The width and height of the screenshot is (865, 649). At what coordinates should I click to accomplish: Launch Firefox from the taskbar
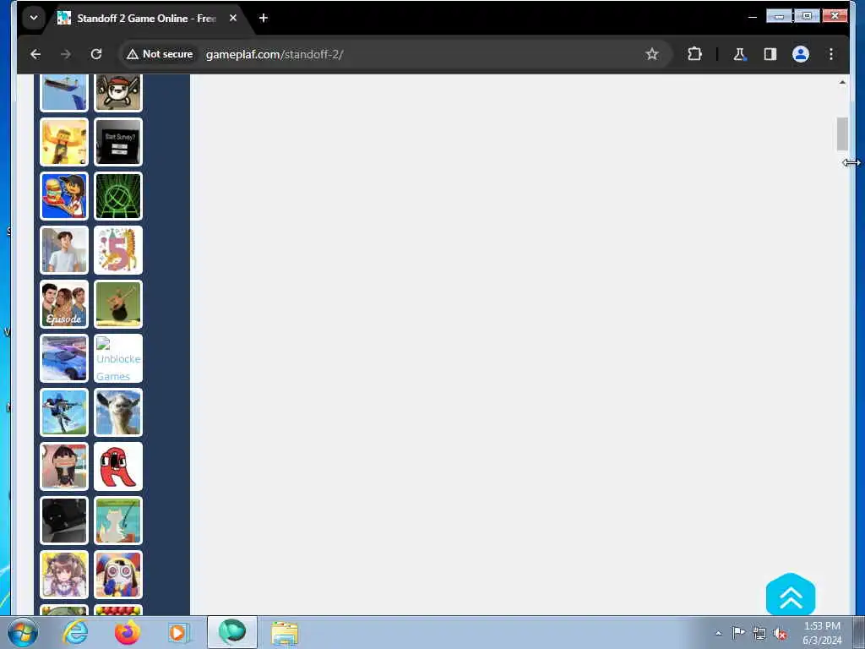(x=127, y=632)
